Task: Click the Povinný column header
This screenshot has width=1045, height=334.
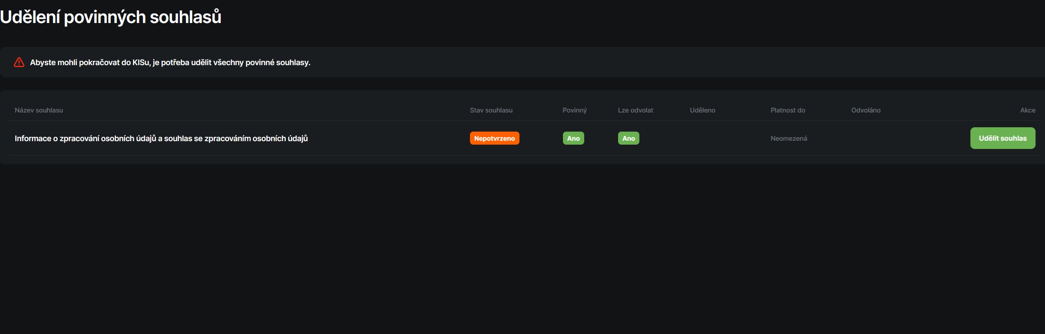Action: pyautogui.click(x=574, y=110)
